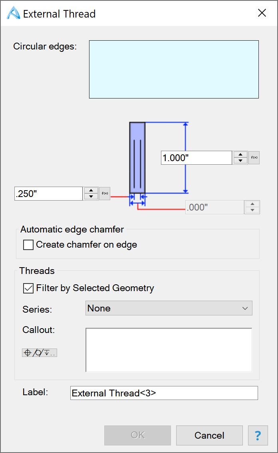Image resolution: width=278 pixels, height=453 pixels.
Task: Enable Create chamfer on edge checkbox
Action: (x=28, y=245)
